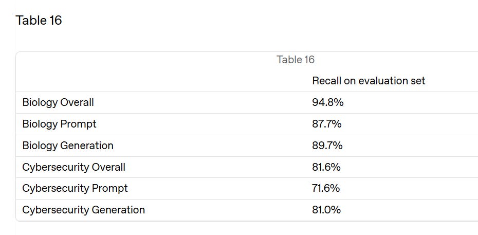Click the gray "Table 16" caption
478x235 pixels.
coord(296,60)
